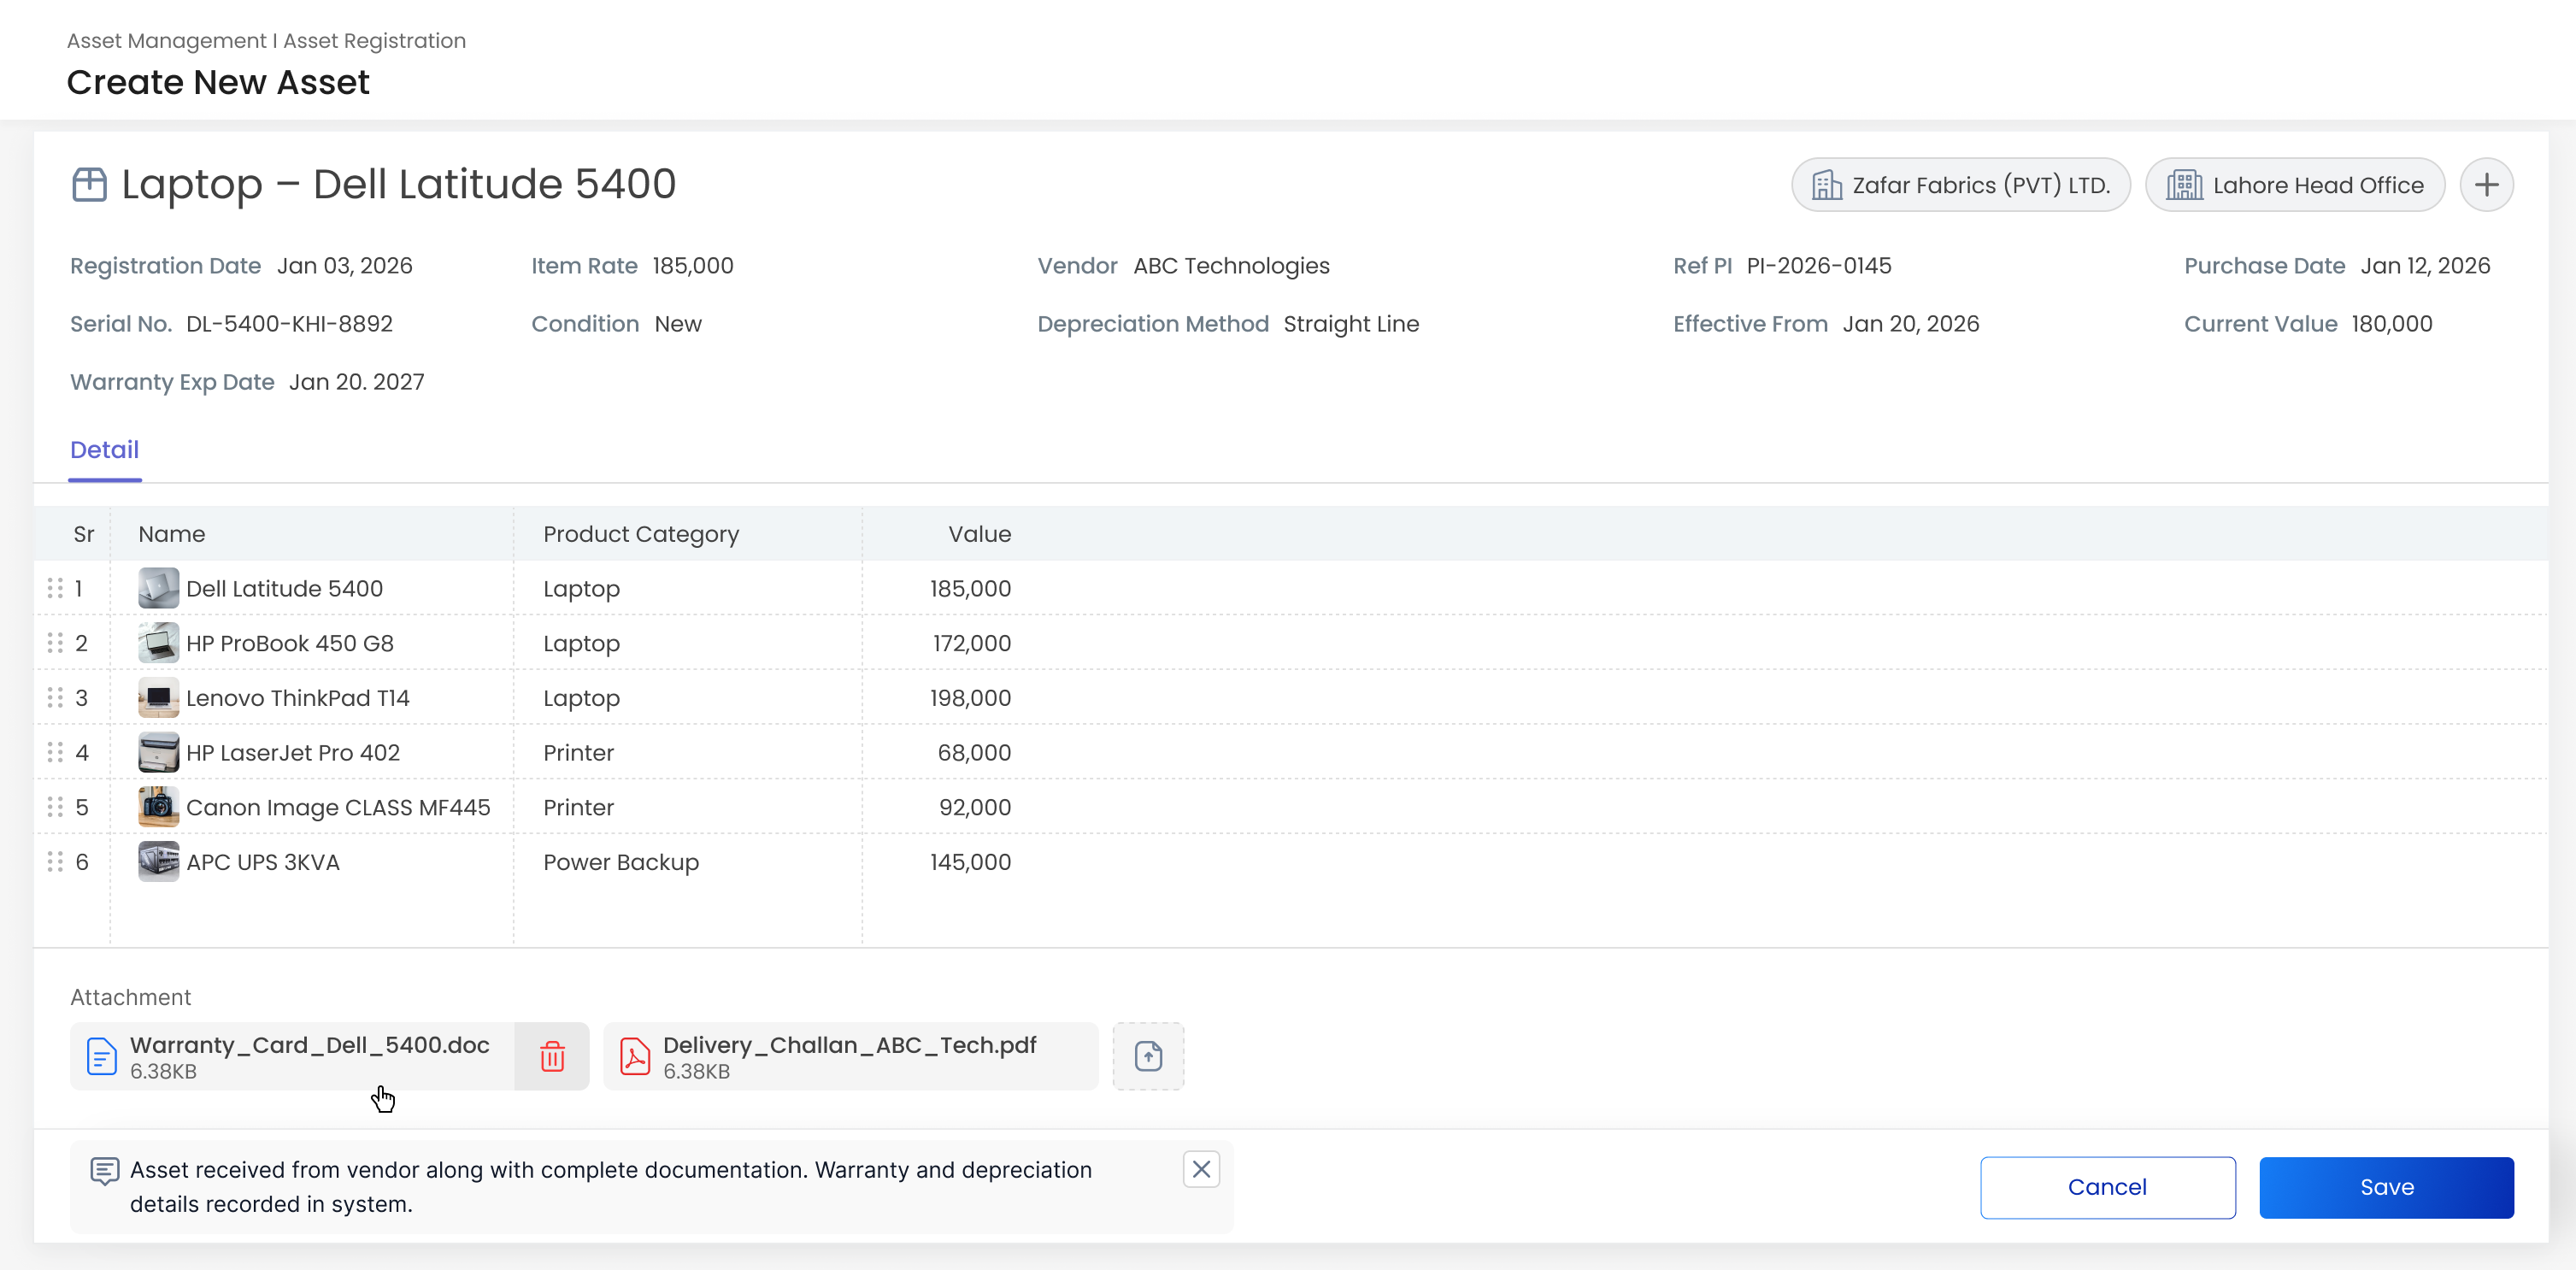Image resolution: width=2576 pixels, height=1270 pixels.
Task: Cancel the asset creation
Action: tap(2107, 1187)
